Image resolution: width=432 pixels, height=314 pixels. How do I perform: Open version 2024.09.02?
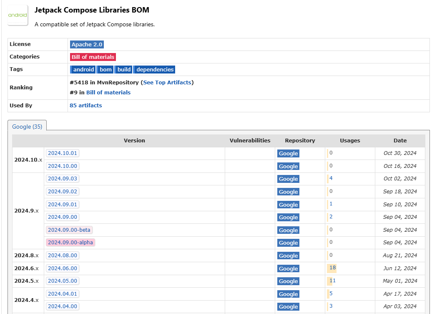[63, 192]
